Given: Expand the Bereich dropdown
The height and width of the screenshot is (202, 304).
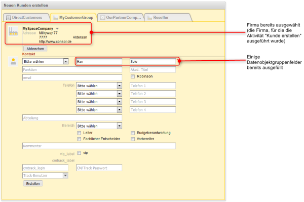Looking at the screenshot, I should point(99,126).
